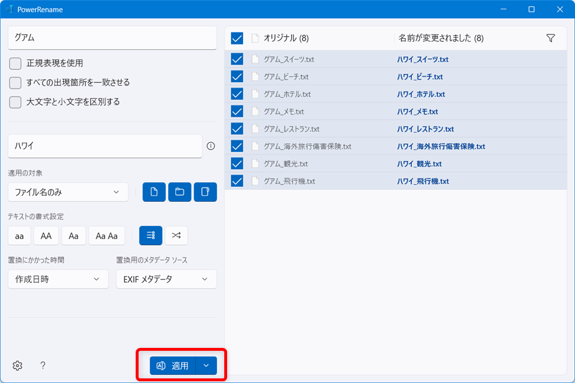Click inside the グアム search field
Image resolution: width=575 pixels, height=383 pixels.
pyautogui.click(x=112, y=37)
